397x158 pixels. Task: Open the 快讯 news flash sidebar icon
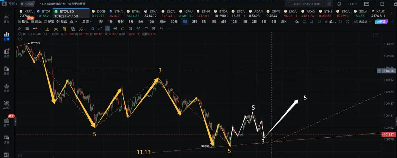coord(6,53)
